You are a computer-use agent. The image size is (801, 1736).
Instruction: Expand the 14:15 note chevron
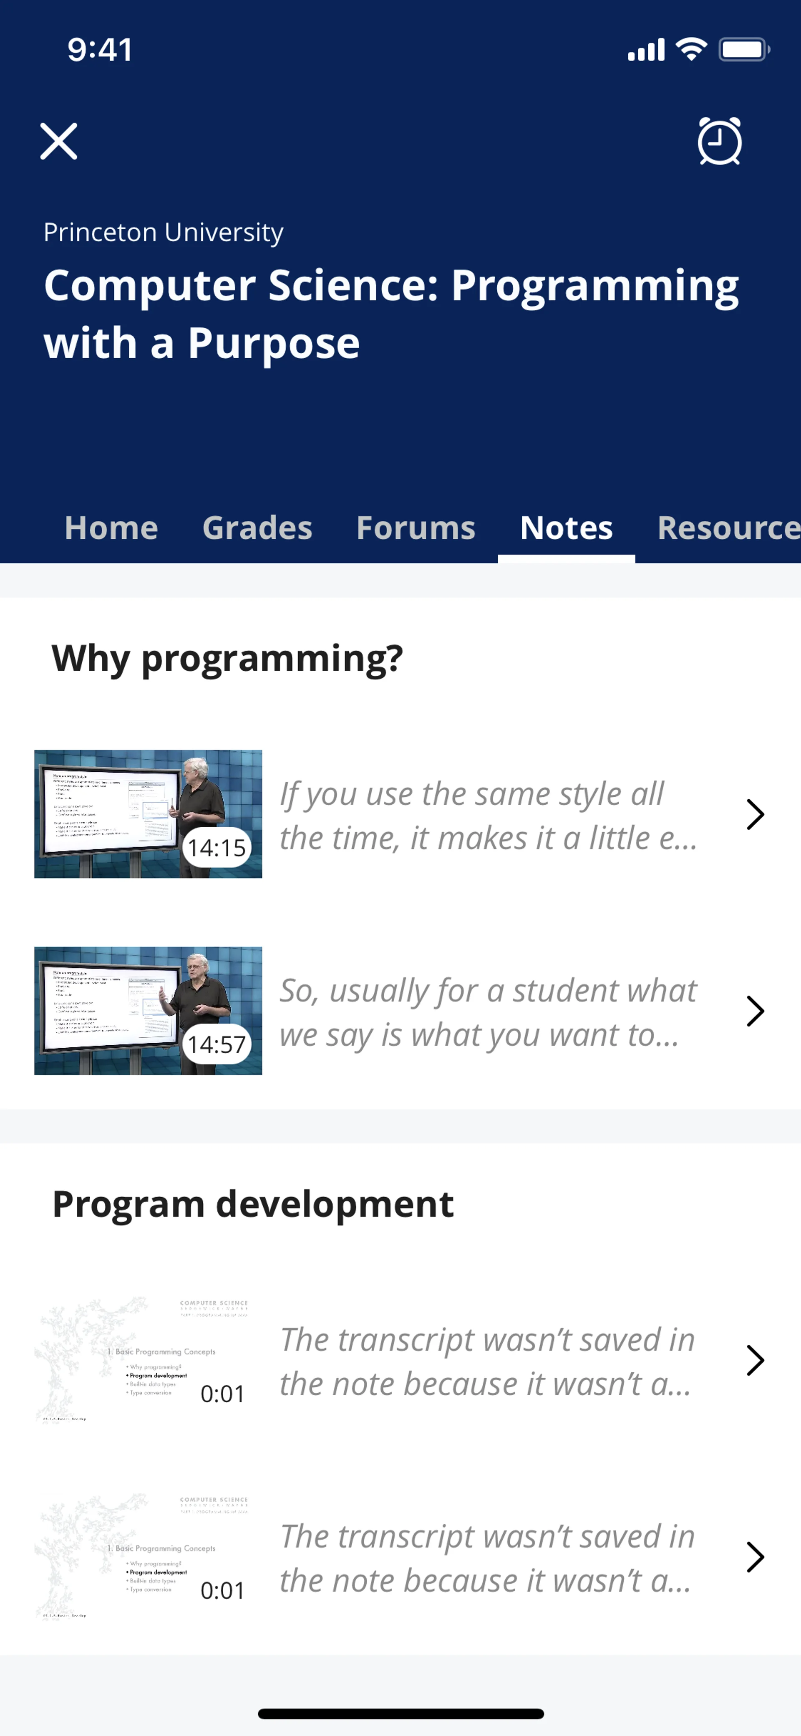coord(755,814)
